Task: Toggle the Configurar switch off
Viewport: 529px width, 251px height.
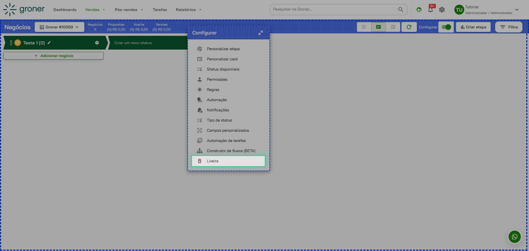Action: coord(446,27)
